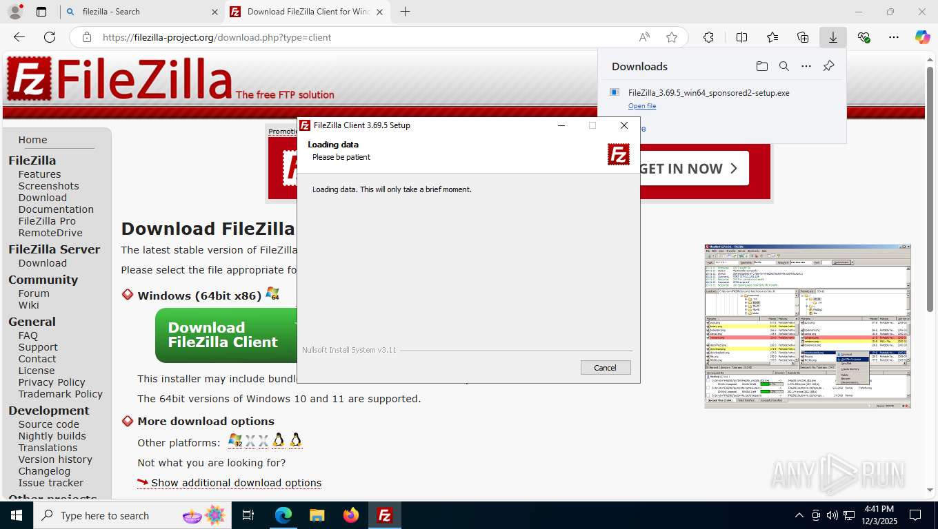Open the Collections icon
This screenshot has width=938, height=529.
pos(803,37)
